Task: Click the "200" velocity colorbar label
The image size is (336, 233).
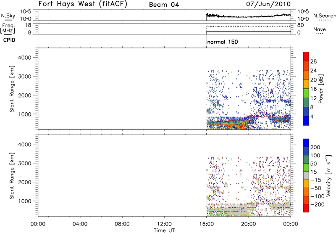Action: tap(315, 147)
